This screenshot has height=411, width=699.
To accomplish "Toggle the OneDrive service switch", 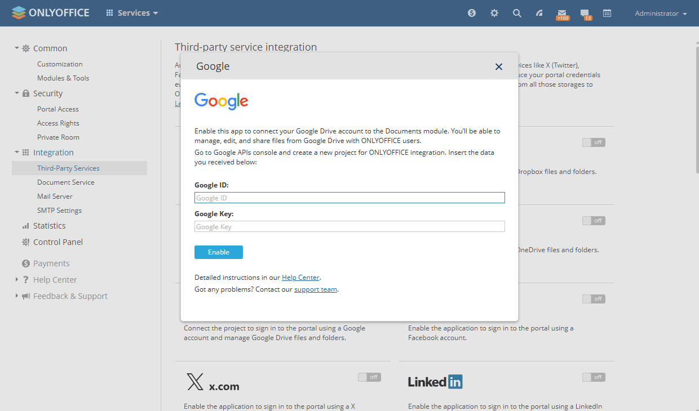I will tap(594, 221).
